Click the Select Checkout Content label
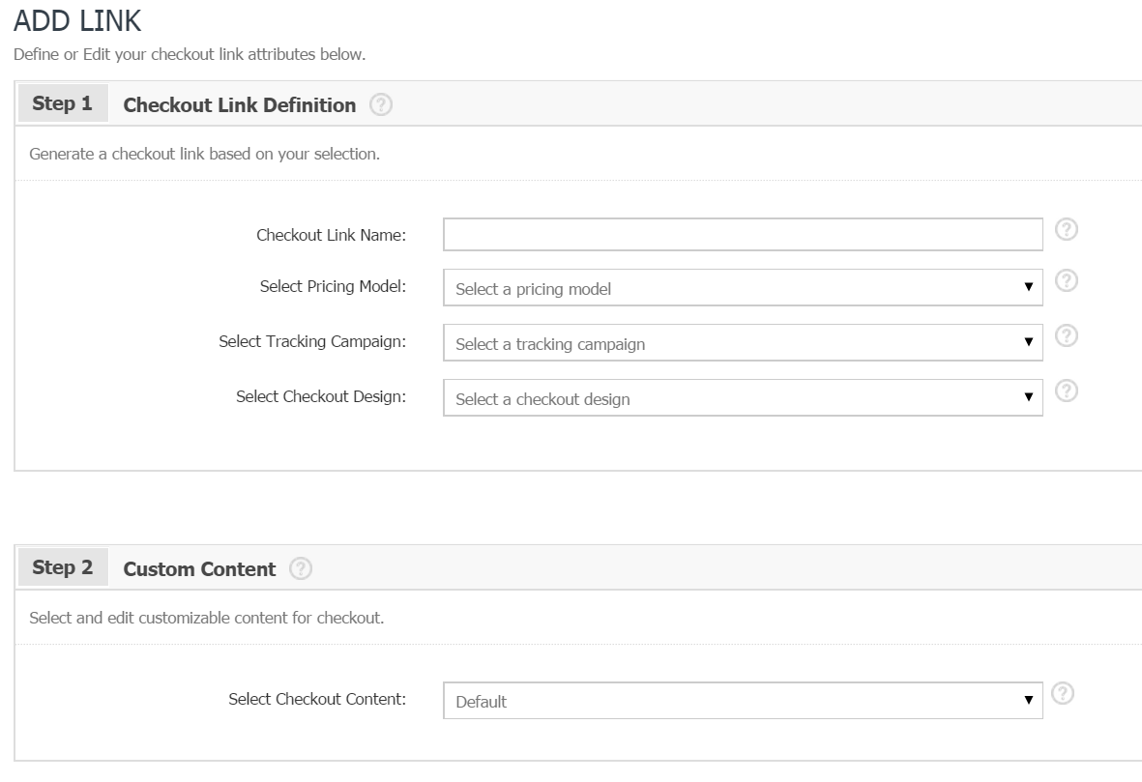The image size is (1142, 782). 316,699
